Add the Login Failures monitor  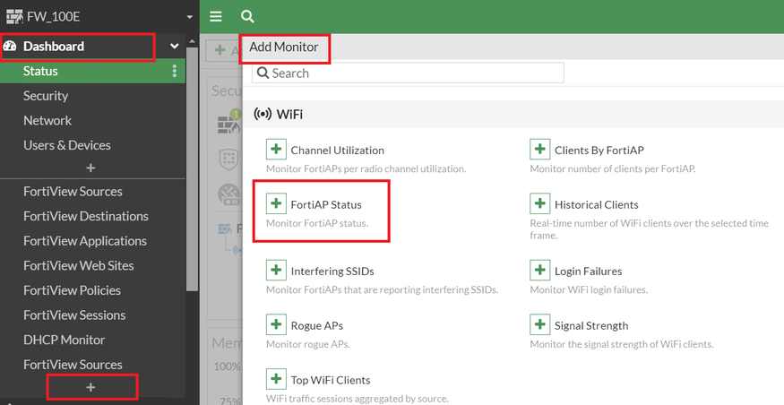click(x=539, y=271)
